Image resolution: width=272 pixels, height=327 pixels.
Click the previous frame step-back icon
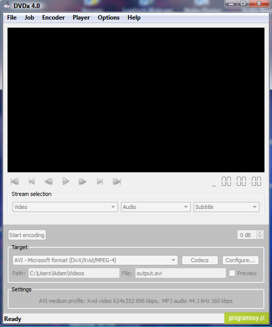32,181
